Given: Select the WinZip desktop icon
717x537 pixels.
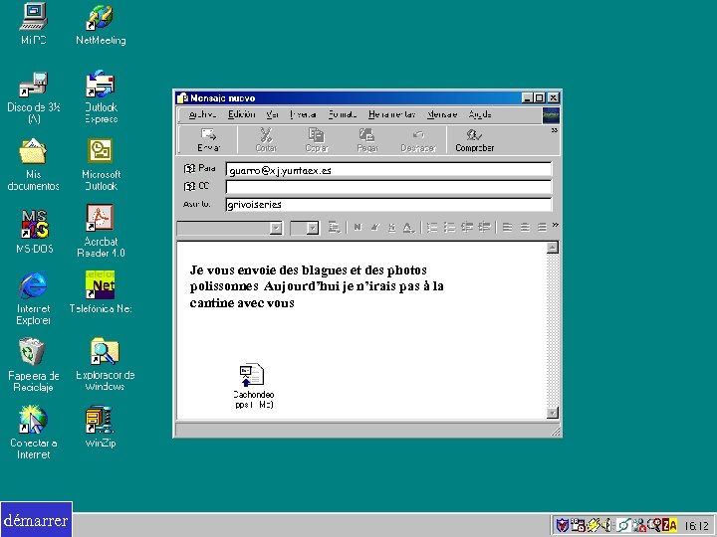Looking at the screenshot, I should click(x=101, y=427).
